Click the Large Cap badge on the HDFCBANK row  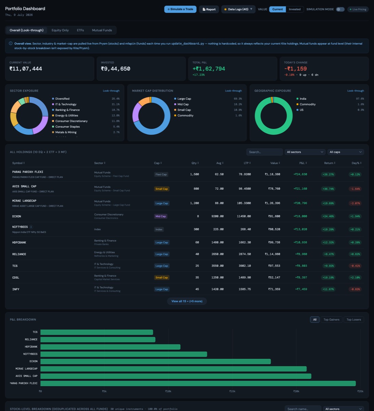point(162,242)
